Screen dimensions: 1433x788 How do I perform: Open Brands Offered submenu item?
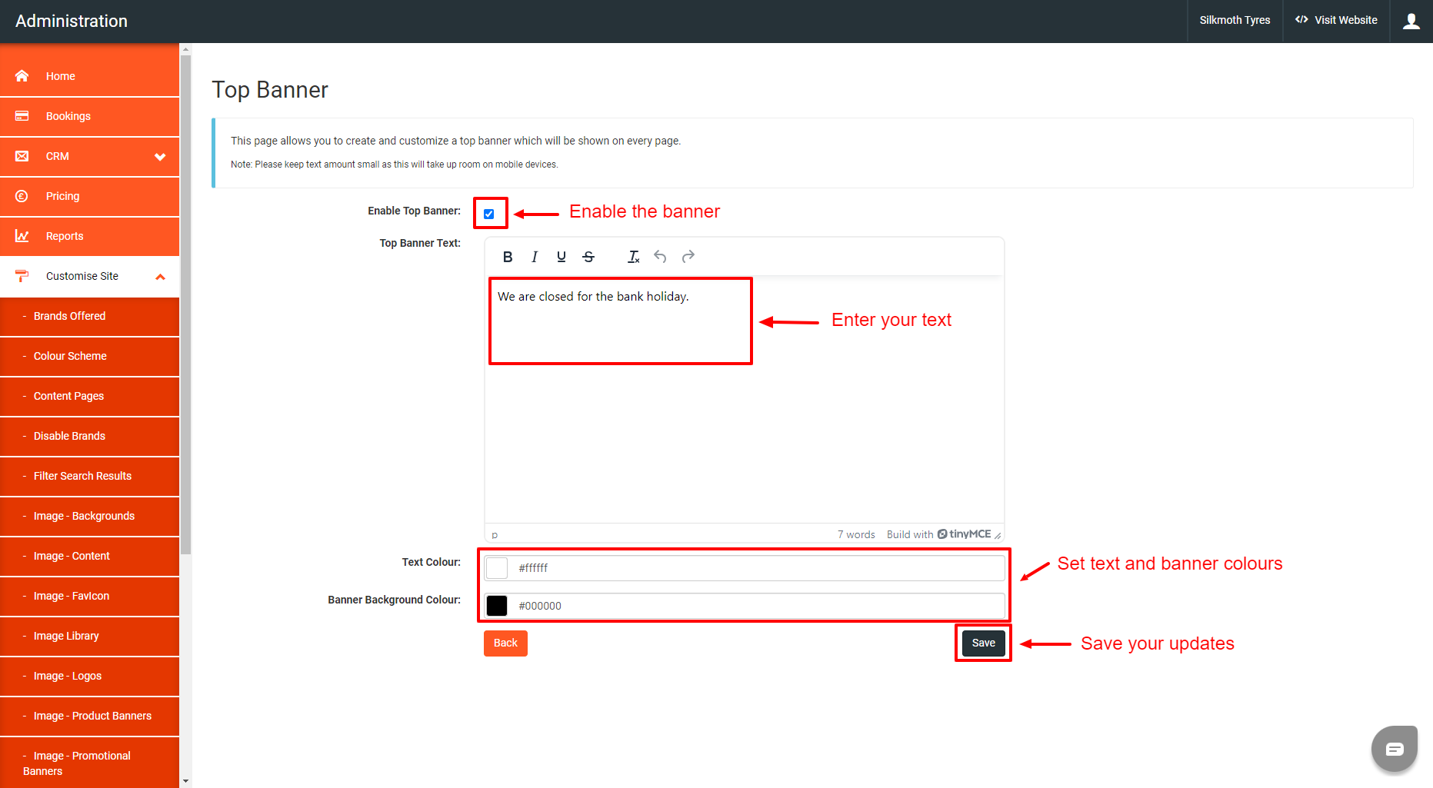click(x=89, y=316)
